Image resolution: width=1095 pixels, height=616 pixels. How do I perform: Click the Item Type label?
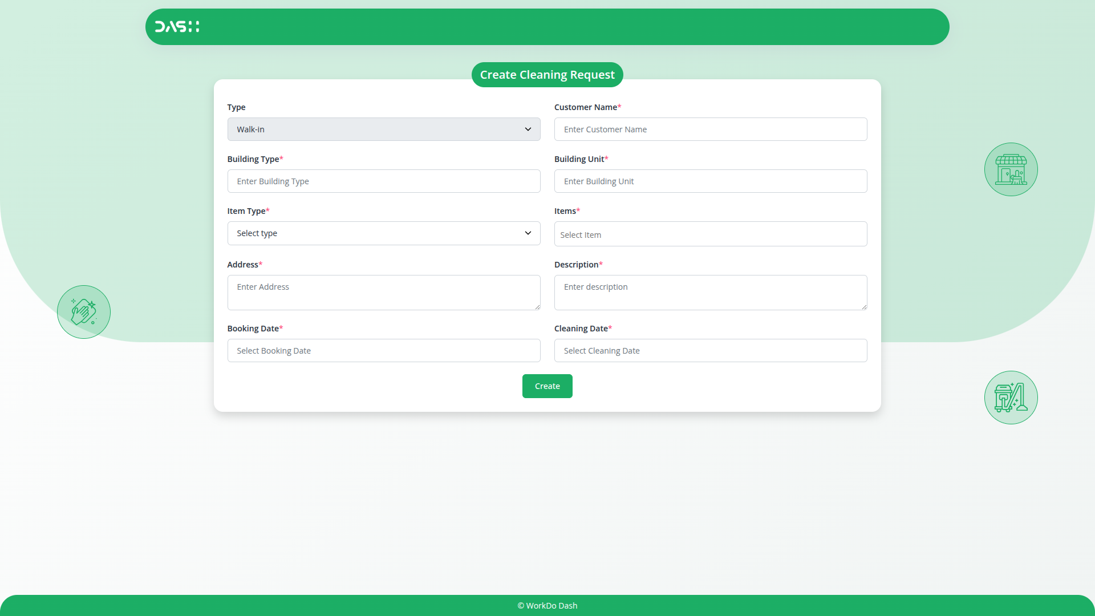coord(248,211)
